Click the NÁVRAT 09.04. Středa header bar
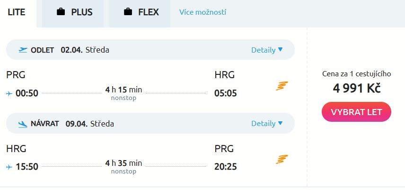 point(150,123)
